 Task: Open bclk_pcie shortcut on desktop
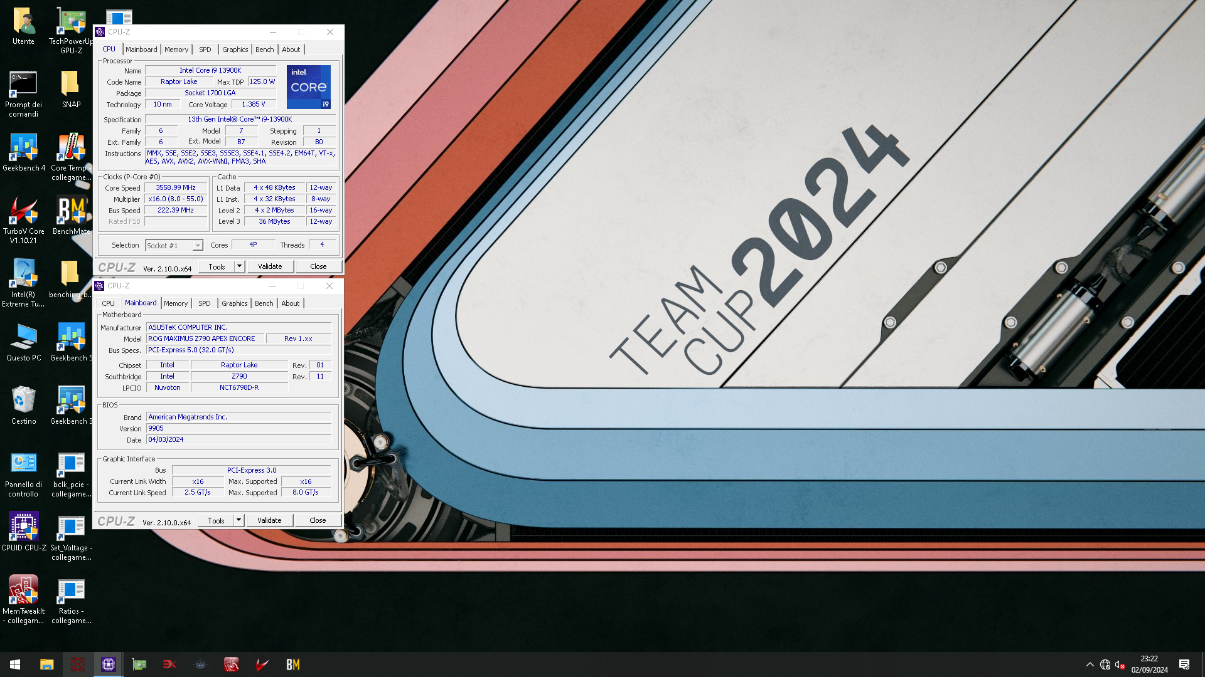(x=71, y=475)
